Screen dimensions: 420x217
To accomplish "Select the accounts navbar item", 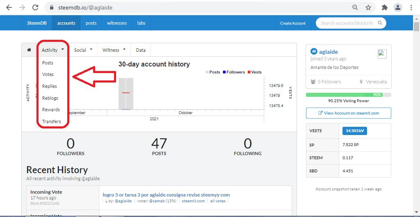I will tap(66, 23).
